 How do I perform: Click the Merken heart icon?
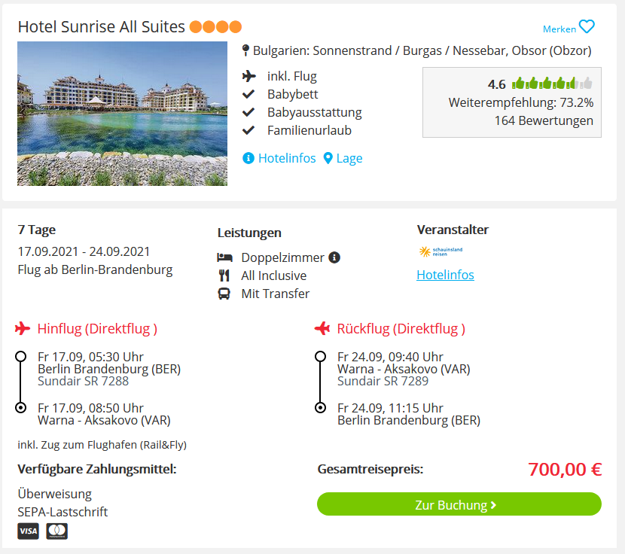point(587,26)
